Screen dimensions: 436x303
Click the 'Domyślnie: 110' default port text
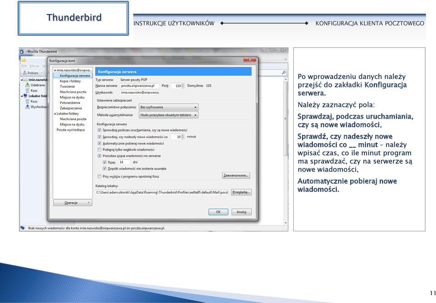[x=199, y=86]
